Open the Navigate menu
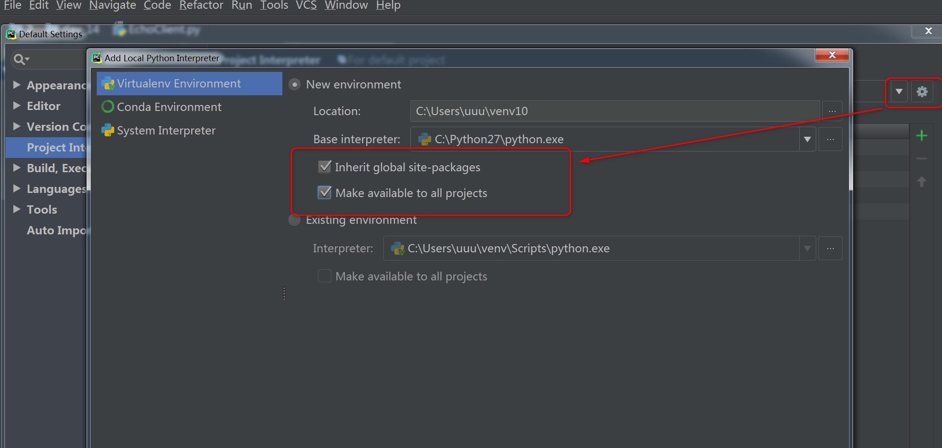This screenshot has height=448, width=942. coord(112,5)
